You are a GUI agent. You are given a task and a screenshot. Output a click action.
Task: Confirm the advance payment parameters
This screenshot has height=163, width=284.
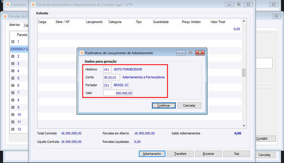click(164, 105)
